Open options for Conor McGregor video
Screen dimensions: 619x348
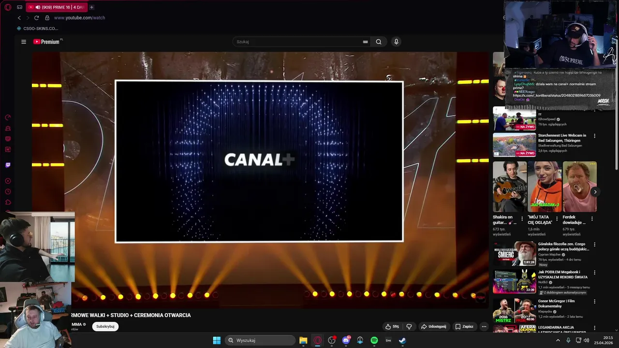click(x=594, y=302)
